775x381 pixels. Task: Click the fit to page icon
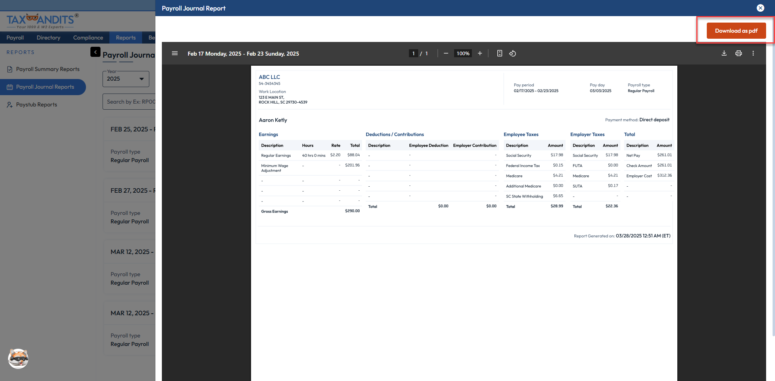click(500, 53)
